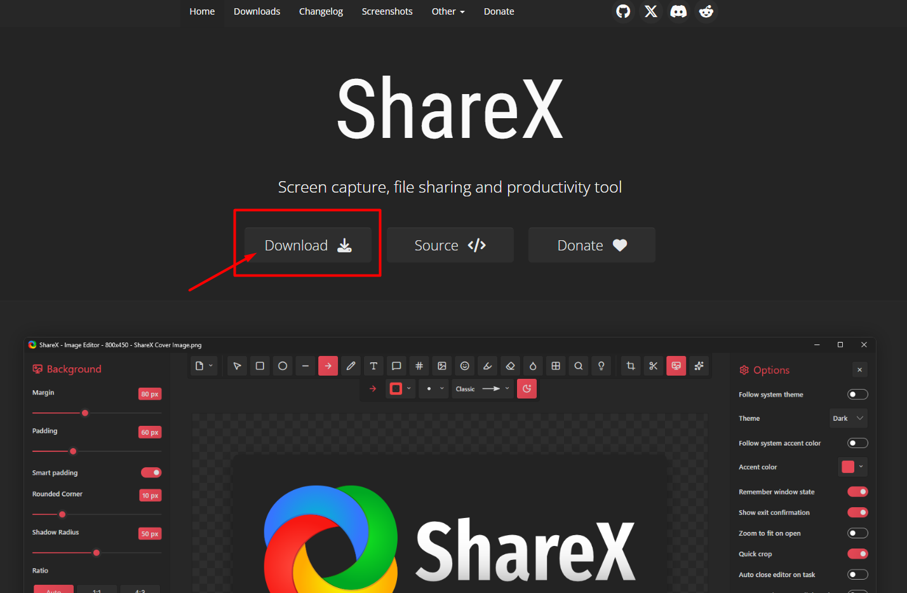The height and width of the screenshot is (593, 907).
Task: Select the Insert image tool
Action: coord(442,366)
